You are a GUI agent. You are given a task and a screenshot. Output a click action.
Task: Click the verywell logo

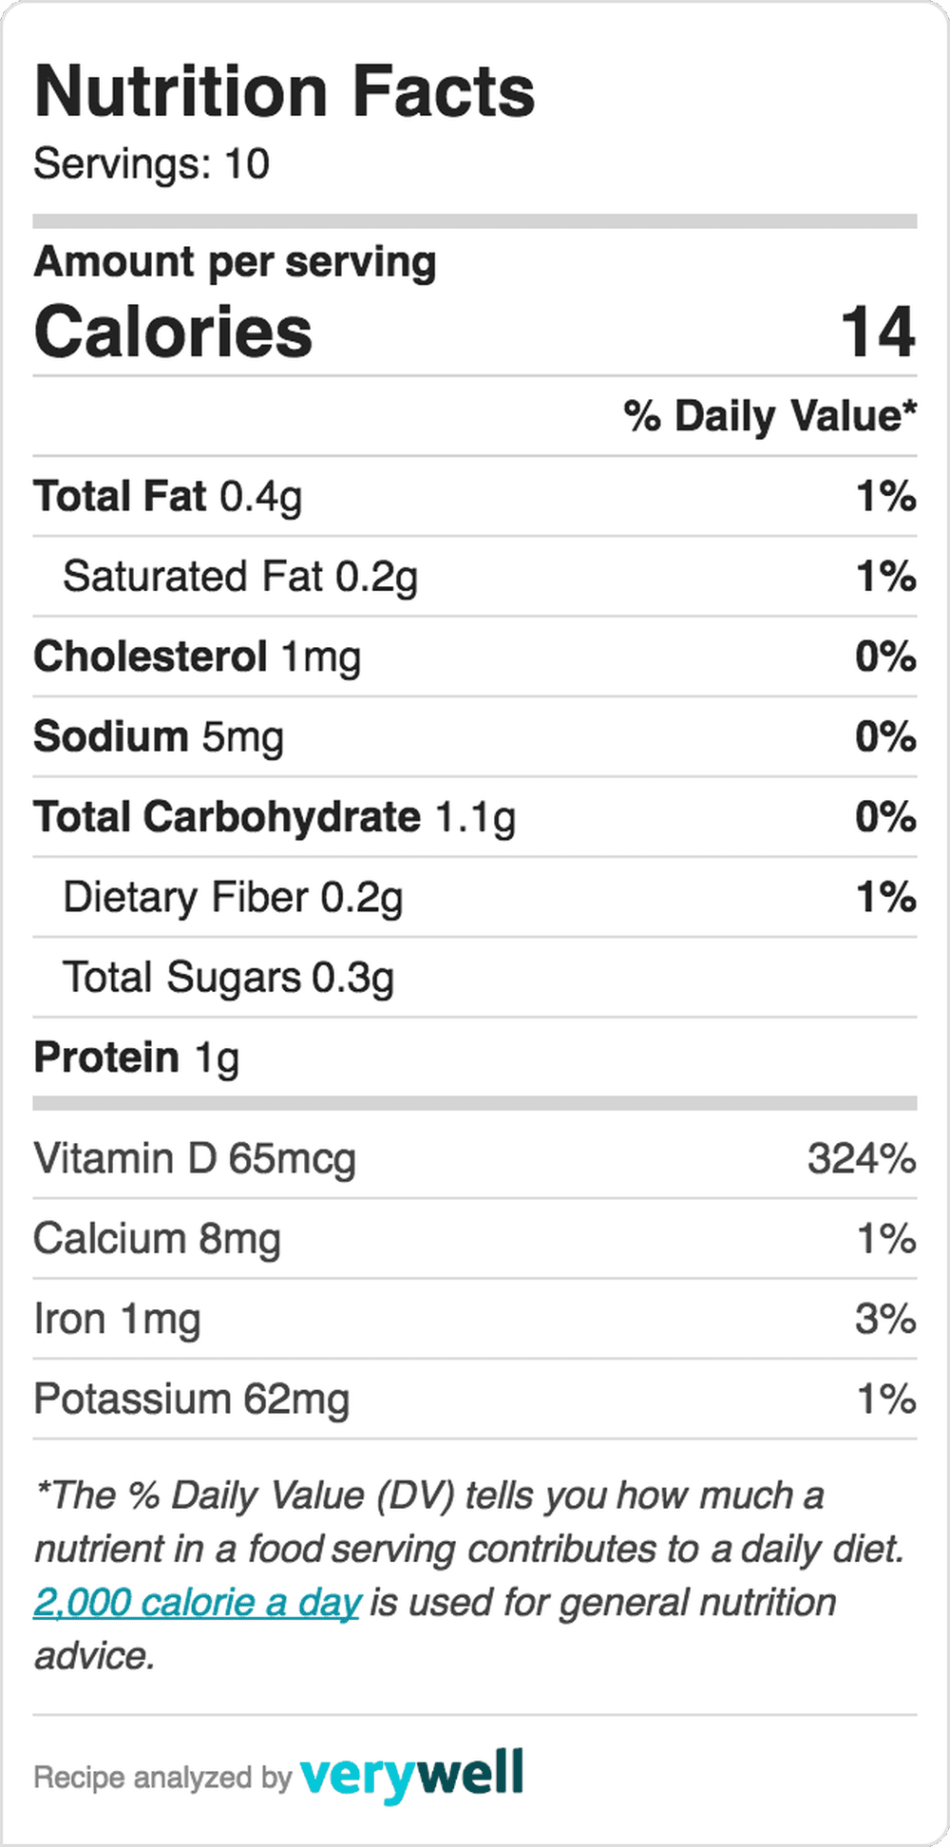411,1775
